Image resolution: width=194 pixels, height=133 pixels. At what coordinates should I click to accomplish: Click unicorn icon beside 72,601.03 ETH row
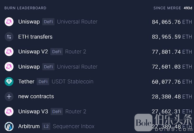[9, 67]
